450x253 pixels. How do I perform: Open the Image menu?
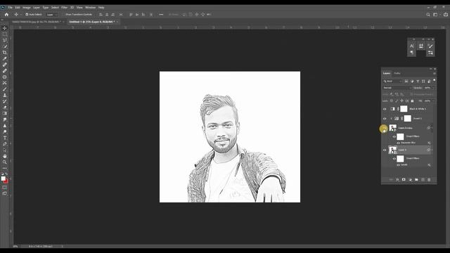(x=27, y=8)
